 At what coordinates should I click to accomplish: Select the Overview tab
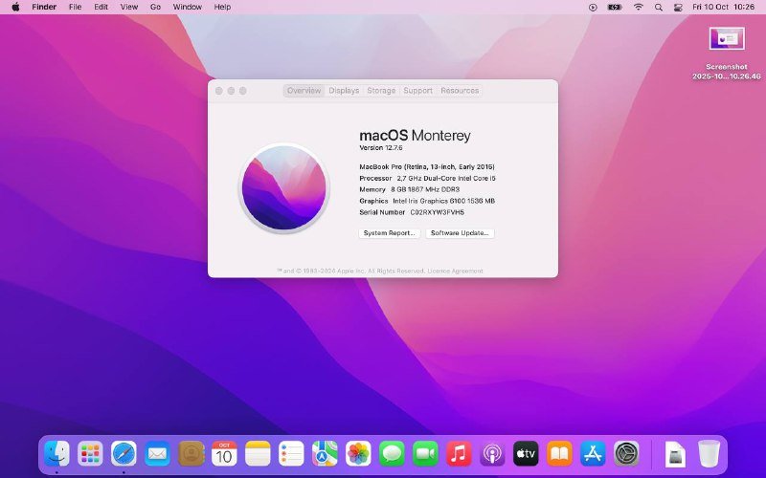pyautogui.click(x=304, y=91)
